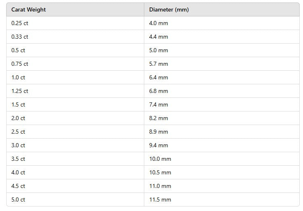Select the 6.8 mm cell
Image resolution: width=303 pixels, height=211 pixels.
(x=222, y=91)
